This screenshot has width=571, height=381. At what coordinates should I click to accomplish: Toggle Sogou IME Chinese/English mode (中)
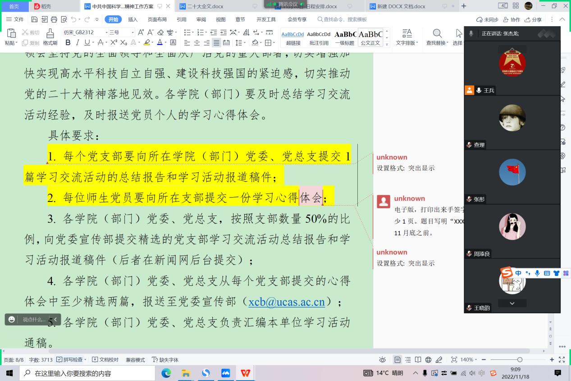(x=519, y=273)
